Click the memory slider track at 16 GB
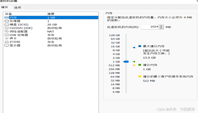 pos(126,47)
